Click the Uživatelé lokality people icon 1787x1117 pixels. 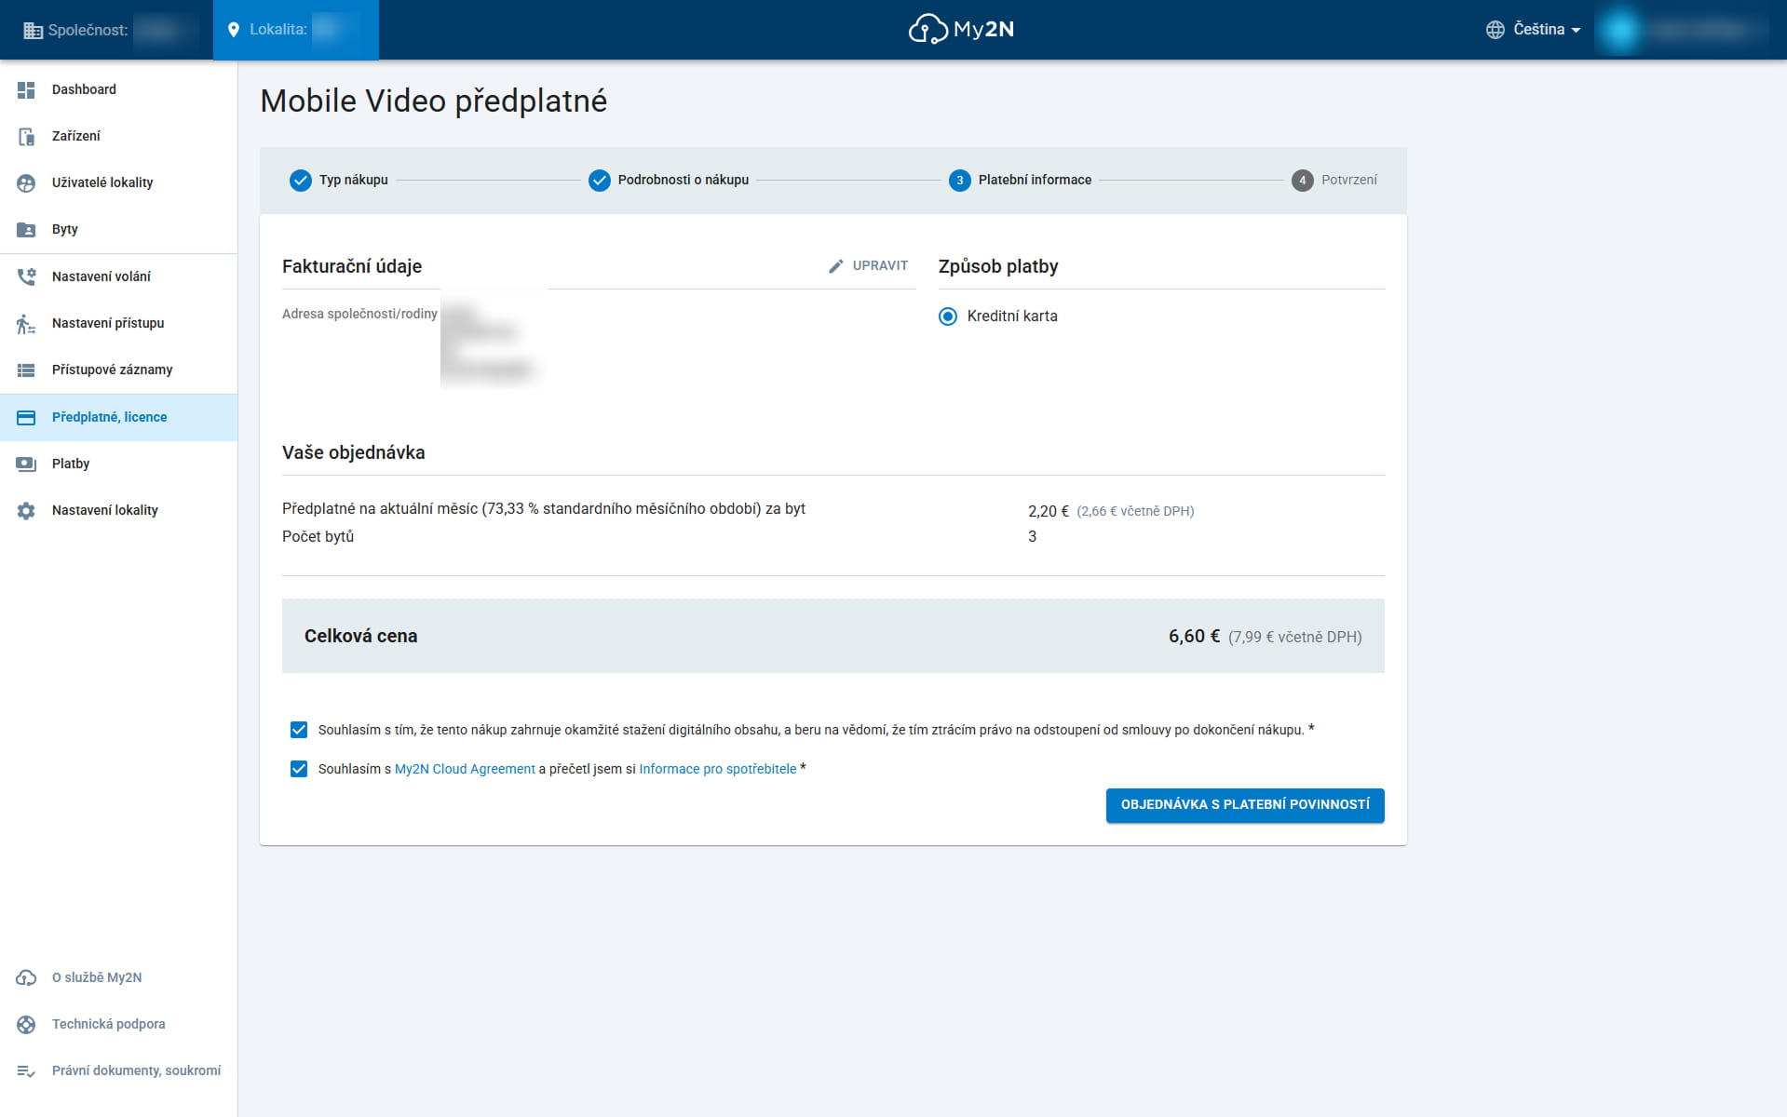(26, 182)
